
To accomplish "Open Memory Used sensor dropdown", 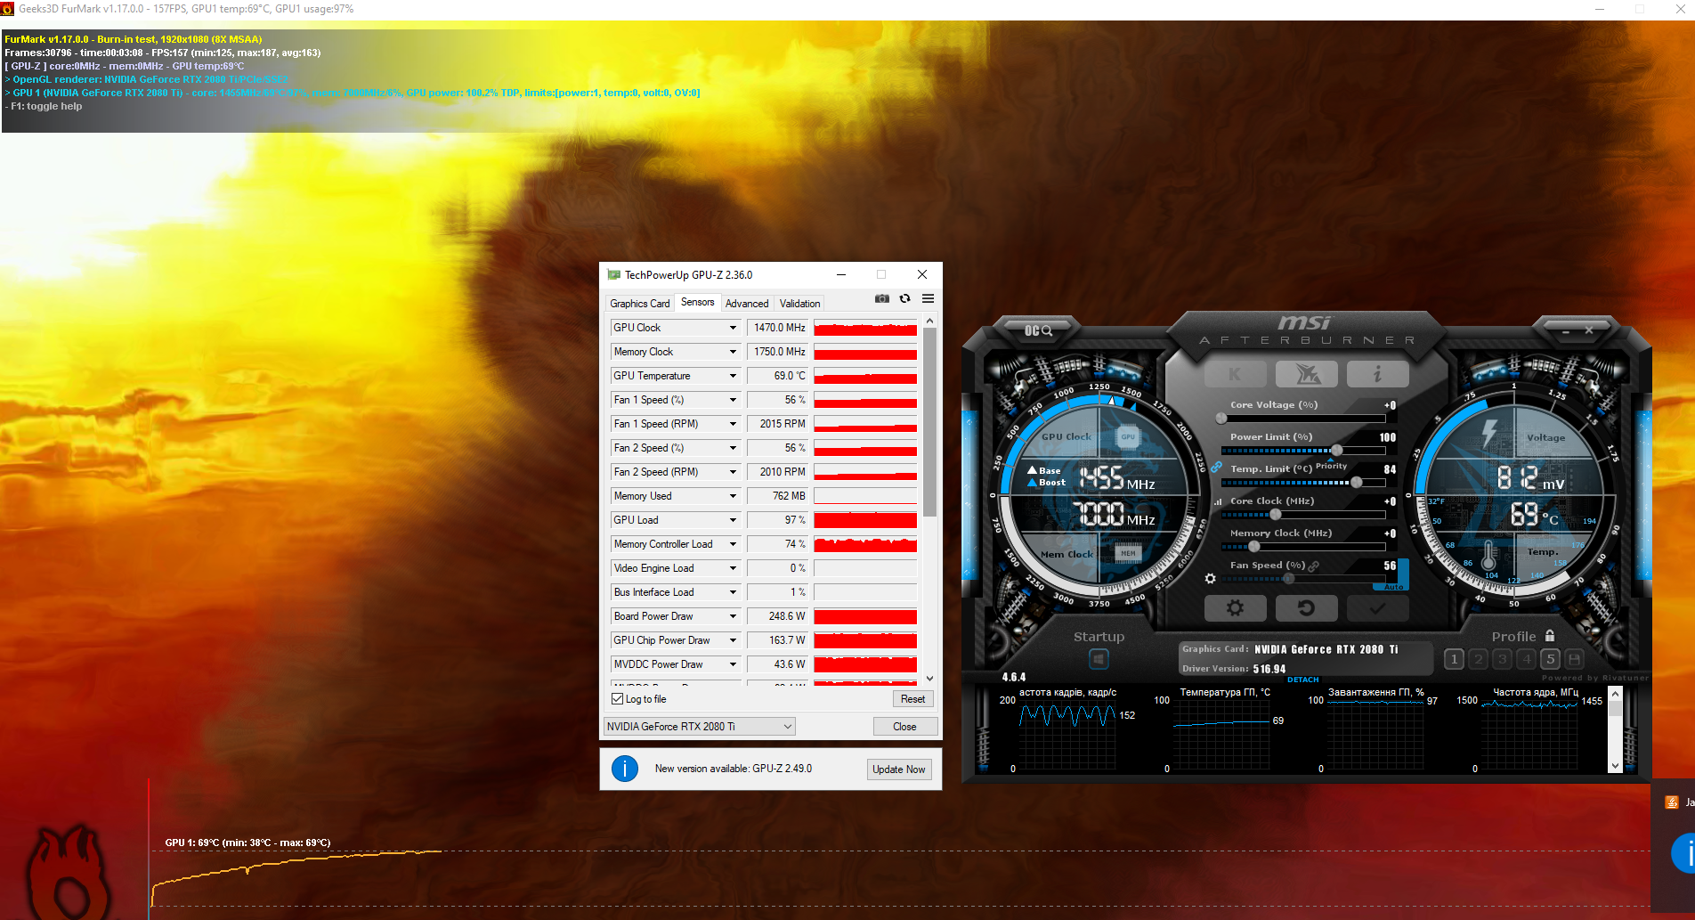I will point(733,496).
